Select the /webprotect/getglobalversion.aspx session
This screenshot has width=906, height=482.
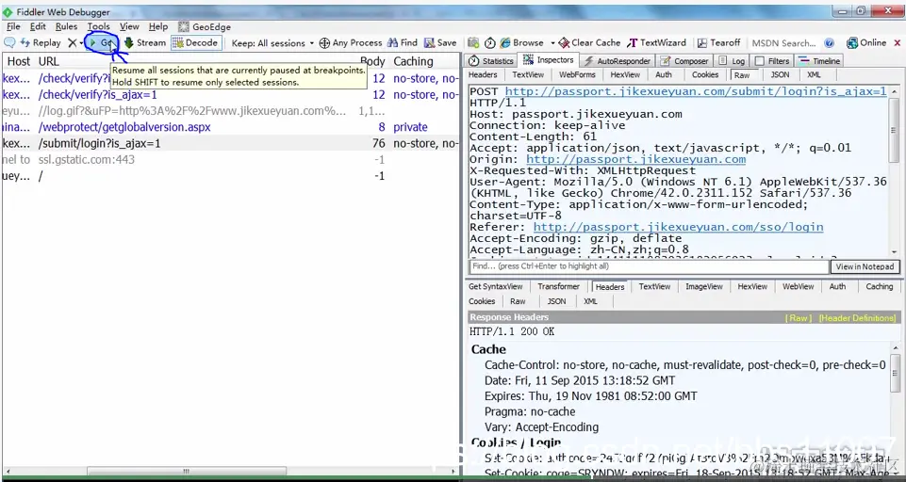pyautogui.click(x=230, y=127)
